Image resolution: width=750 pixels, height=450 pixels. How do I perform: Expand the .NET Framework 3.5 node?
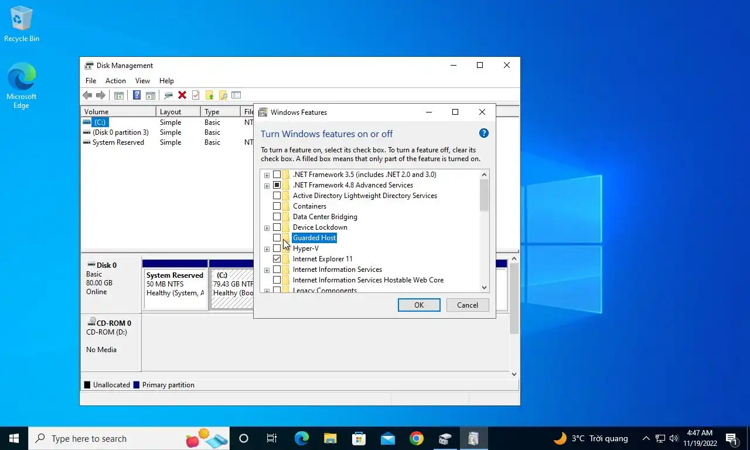click(x=267, y=175)
